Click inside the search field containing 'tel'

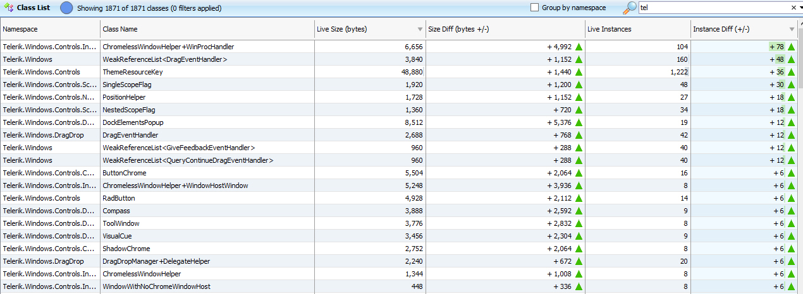tap(714, 8)
